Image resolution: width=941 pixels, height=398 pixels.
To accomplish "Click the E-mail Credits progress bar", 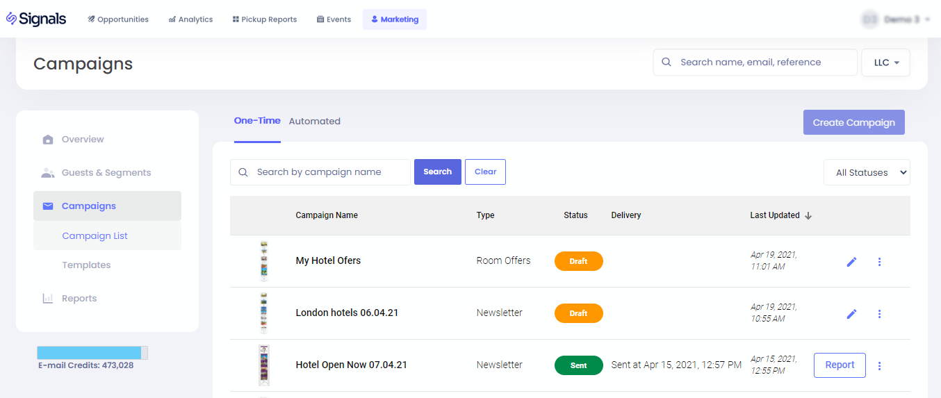I will click(92, 353).
